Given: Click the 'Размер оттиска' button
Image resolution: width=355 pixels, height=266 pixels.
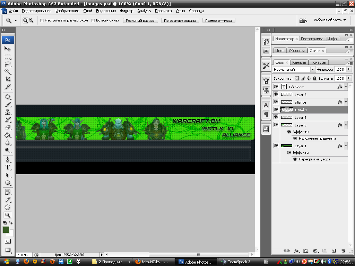Looking at the screenshot, I should point(218,20).
